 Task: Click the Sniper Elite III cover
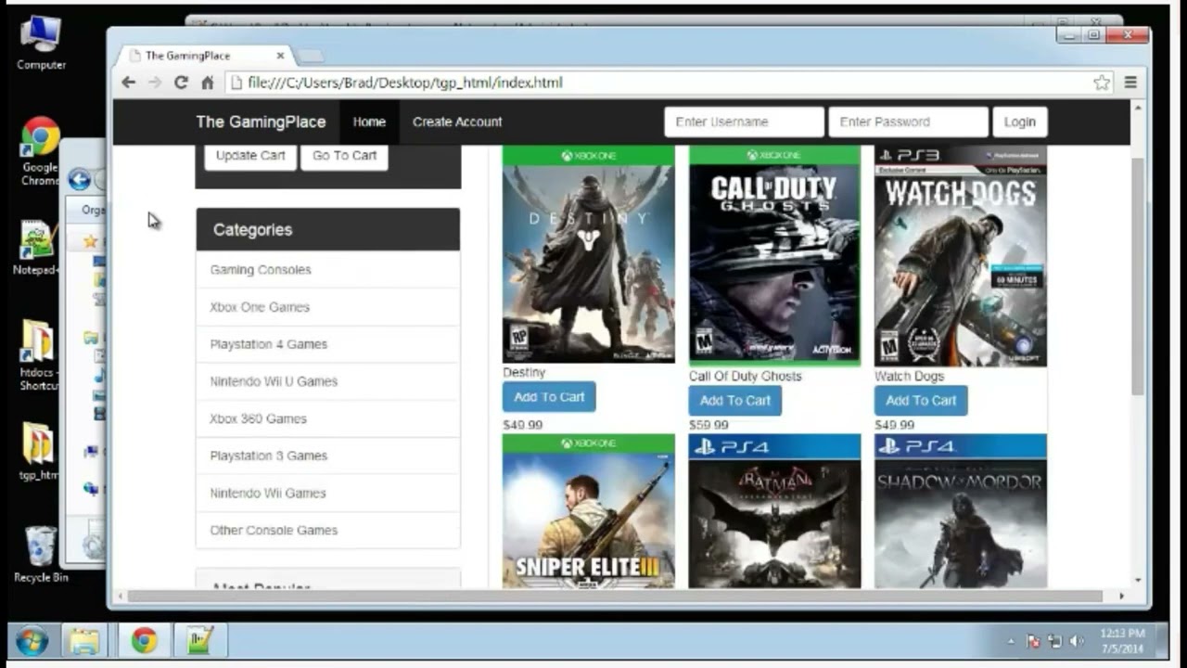pyautogui.click(x=589, y=511)
